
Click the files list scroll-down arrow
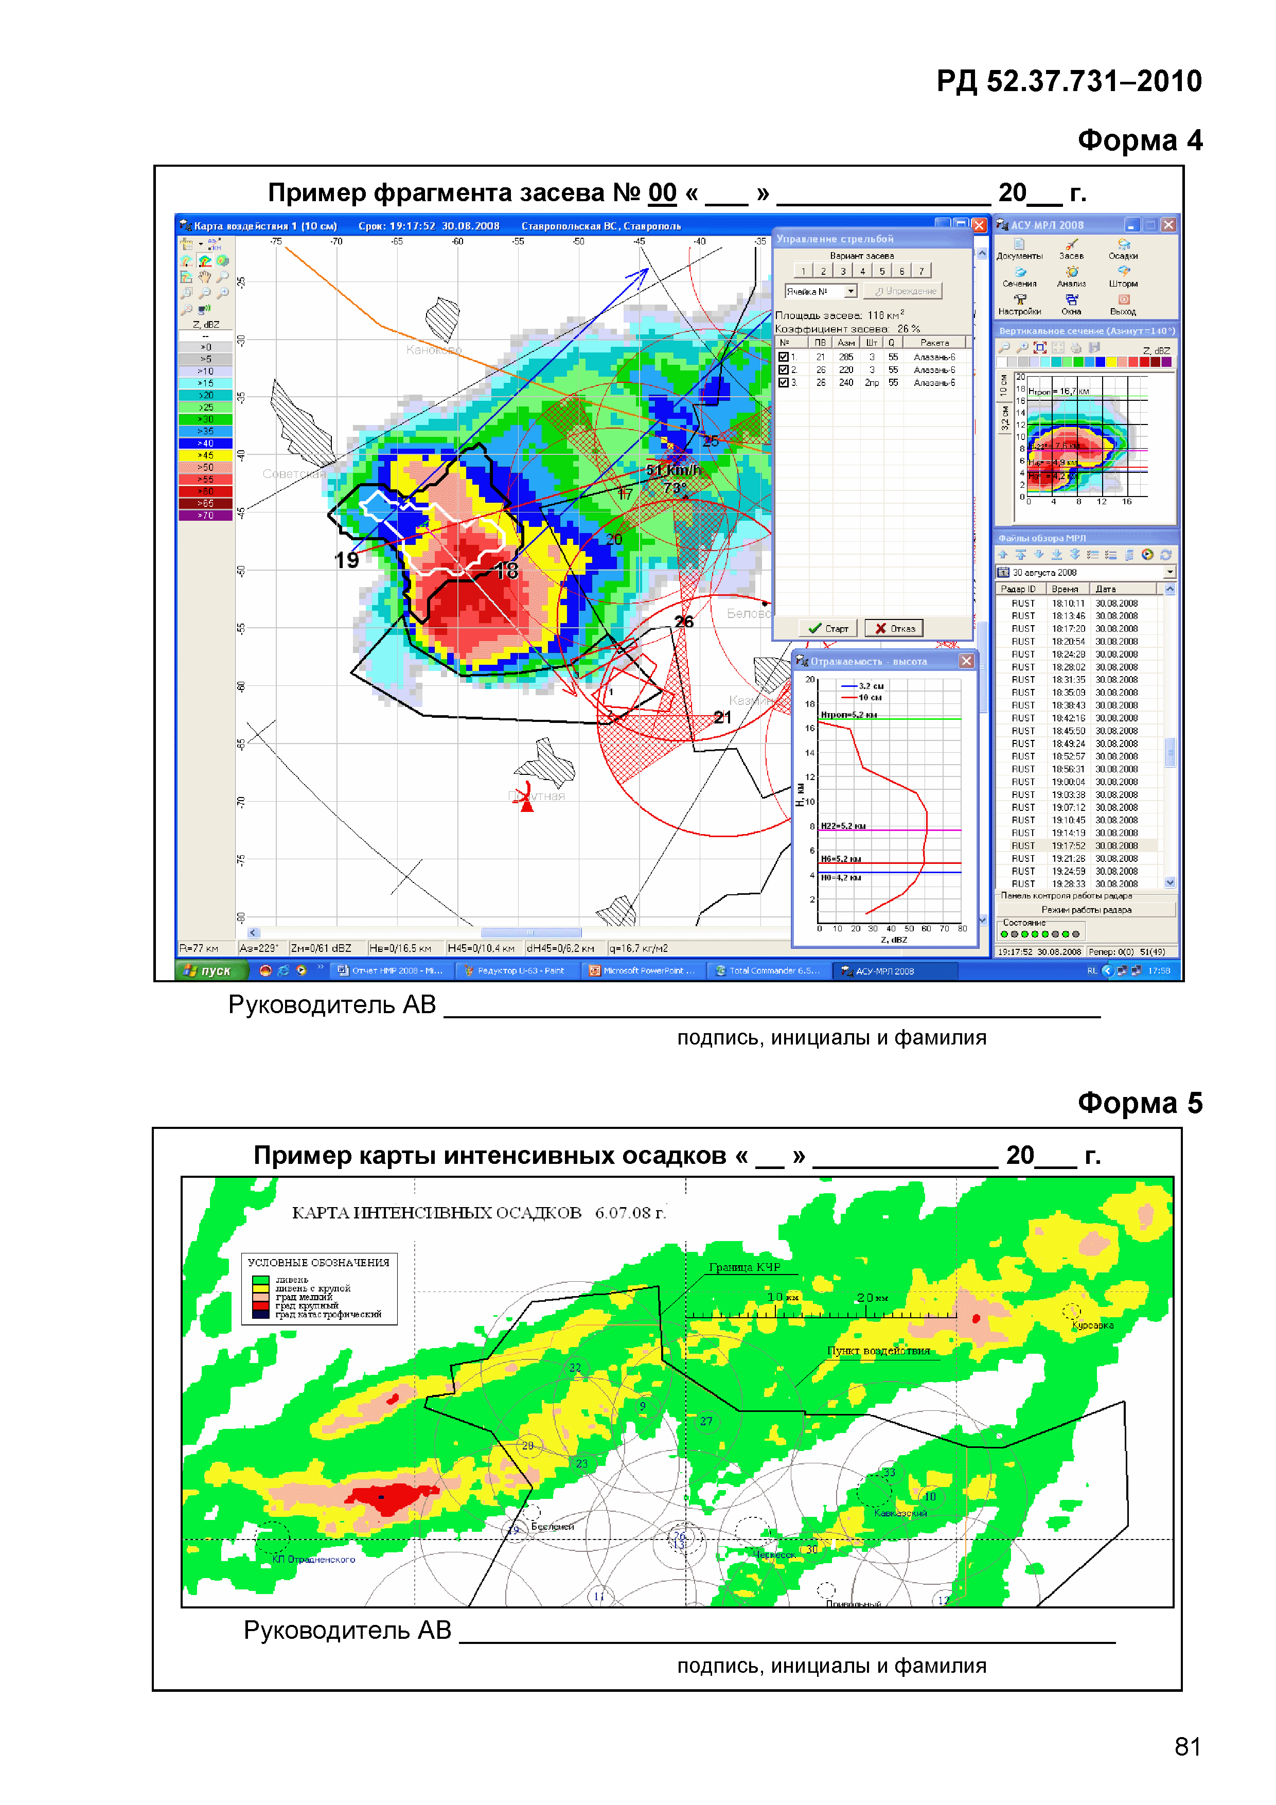[1170, 882]
